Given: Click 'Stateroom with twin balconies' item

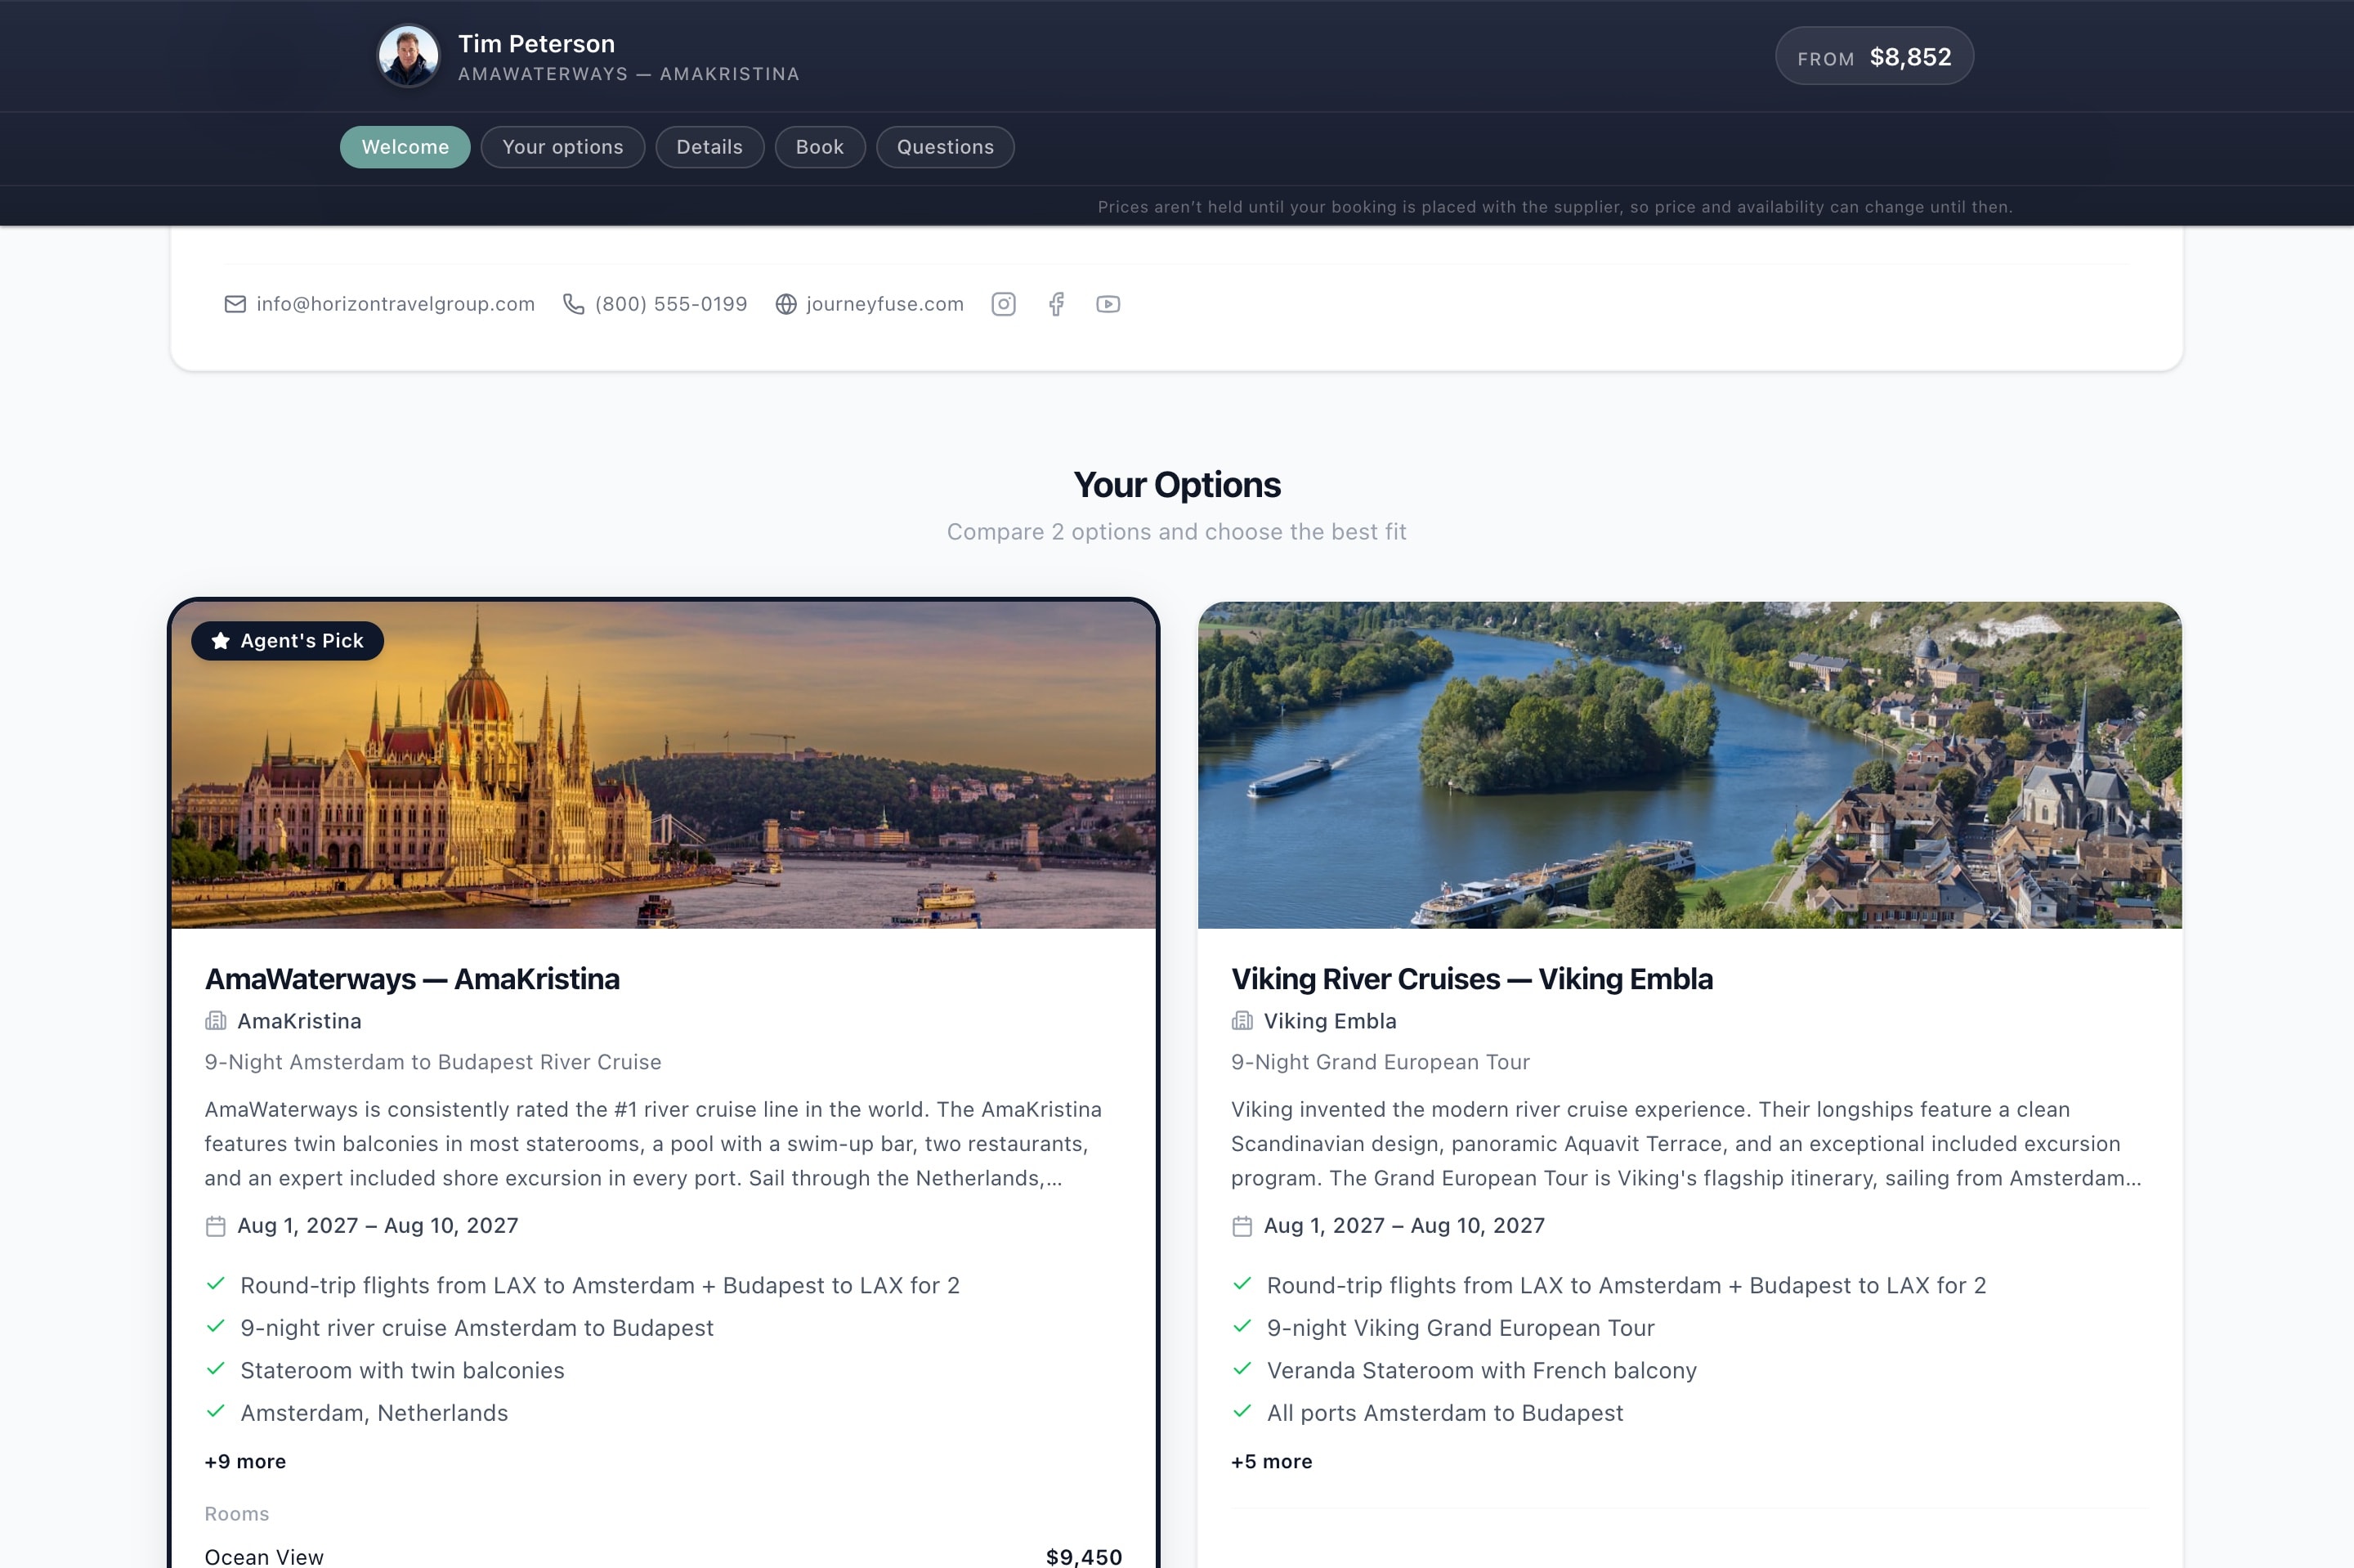Looking at the screenshot, I should [403, 1370].
